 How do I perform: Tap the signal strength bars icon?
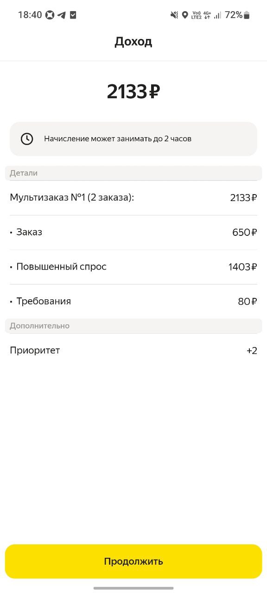tap(217, 15)
